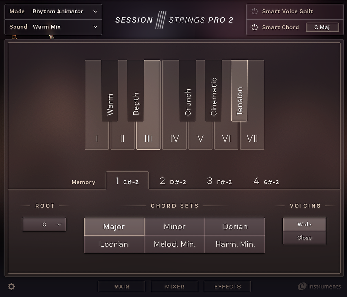Toggle the Smart Chord power icon

pos(255,27)
